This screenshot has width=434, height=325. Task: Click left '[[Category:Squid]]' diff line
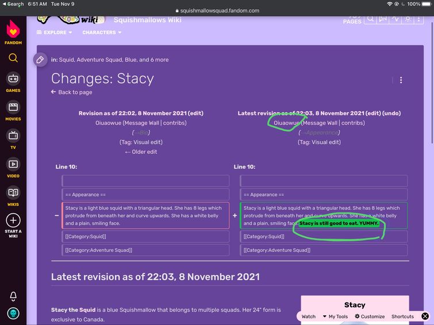coord(145,237)
